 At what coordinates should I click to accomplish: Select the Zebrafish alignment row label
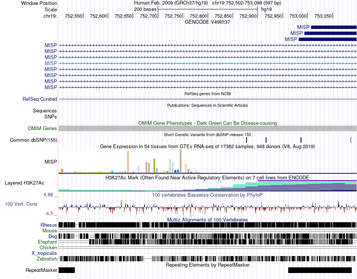[x=47, y=259]
